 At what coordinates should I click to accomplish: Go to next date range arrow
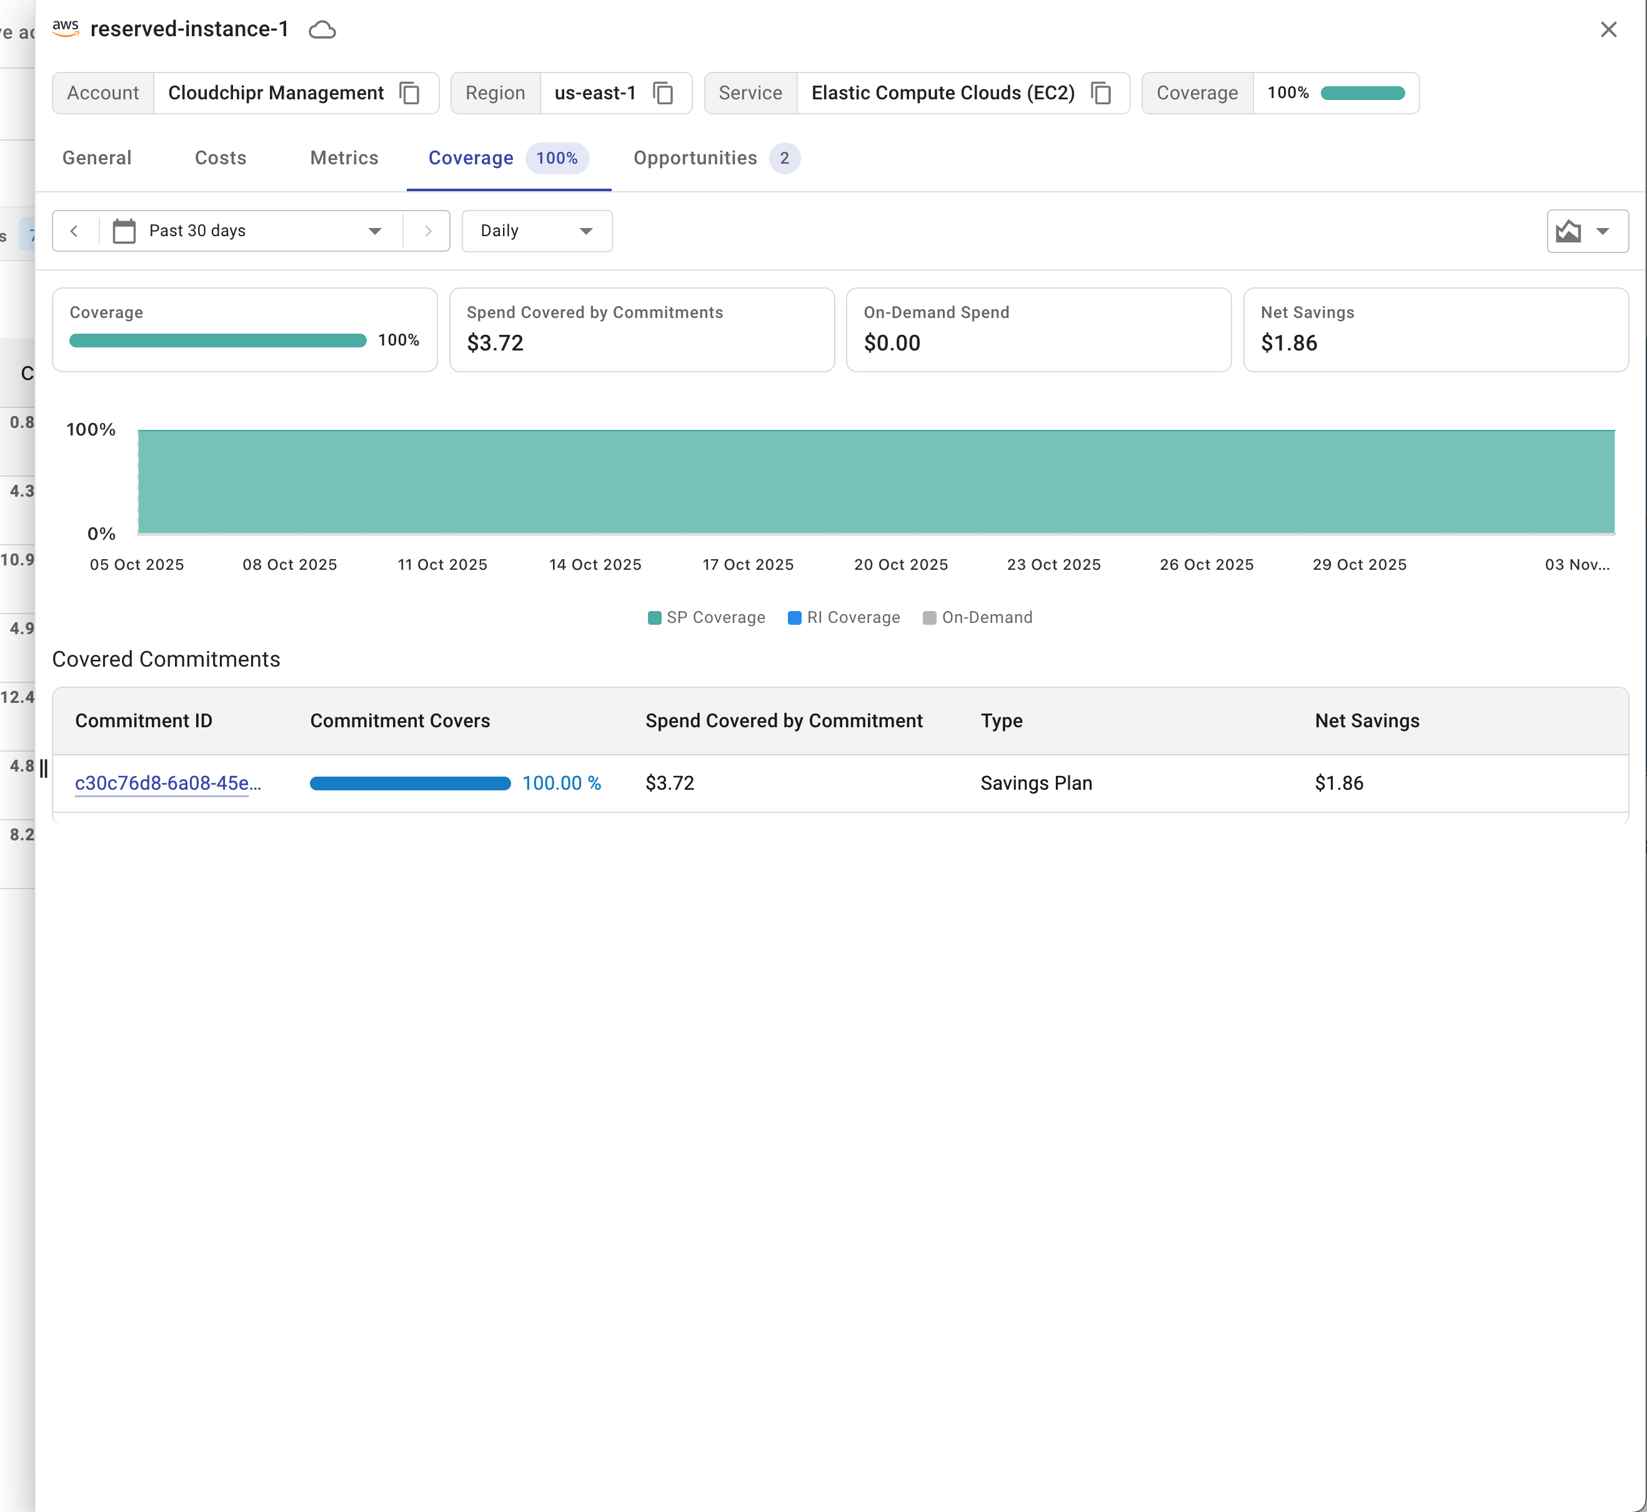427,231
